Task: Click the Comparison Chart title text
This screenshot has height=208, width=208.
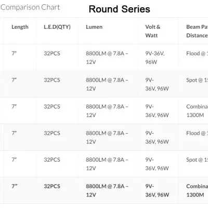Action: click(x=30, y=7)
